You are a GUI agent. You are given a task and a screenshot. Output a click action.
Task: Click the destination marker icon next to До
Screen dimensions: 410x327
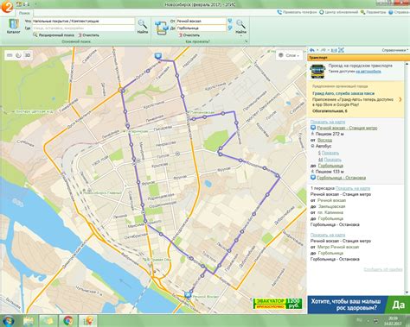coord(230,28)
